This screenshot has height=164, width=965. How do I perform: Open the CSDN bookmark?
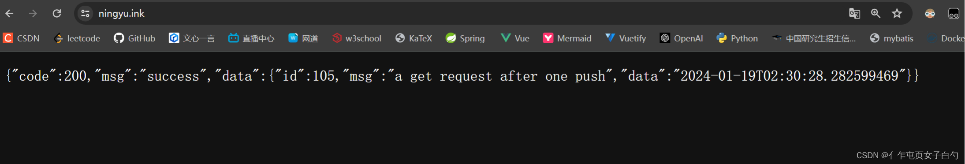tap(21, 38)
